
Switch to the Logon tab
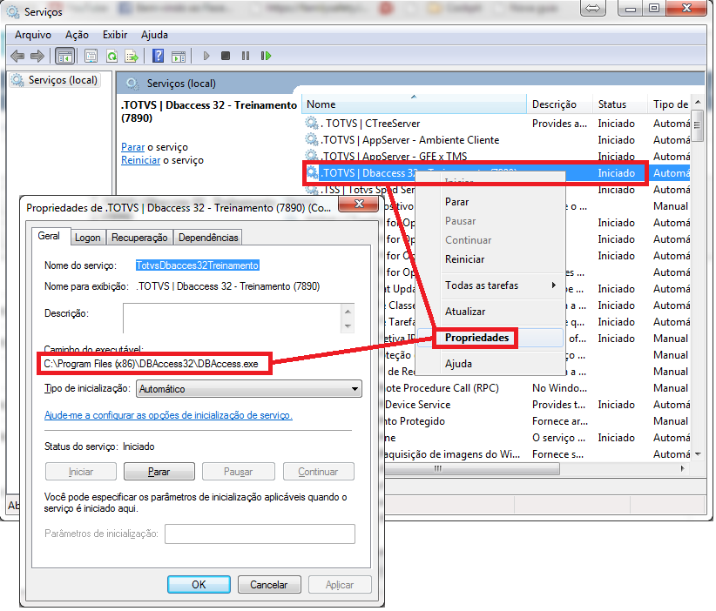tap(88, 238)
